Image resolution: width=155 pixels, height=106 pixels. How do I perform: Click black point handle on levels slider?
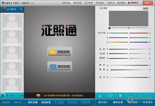tap(109, 28)
